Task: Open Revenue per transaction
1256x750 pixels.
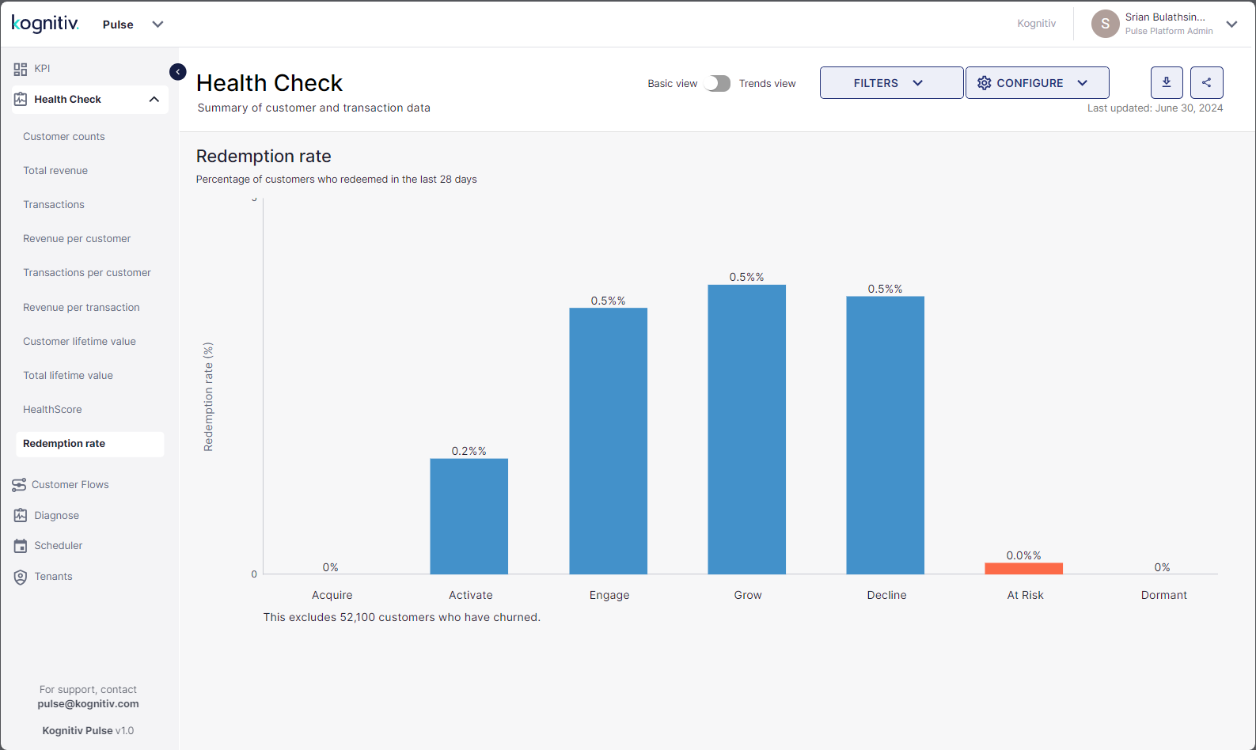Action: [82, 308]
